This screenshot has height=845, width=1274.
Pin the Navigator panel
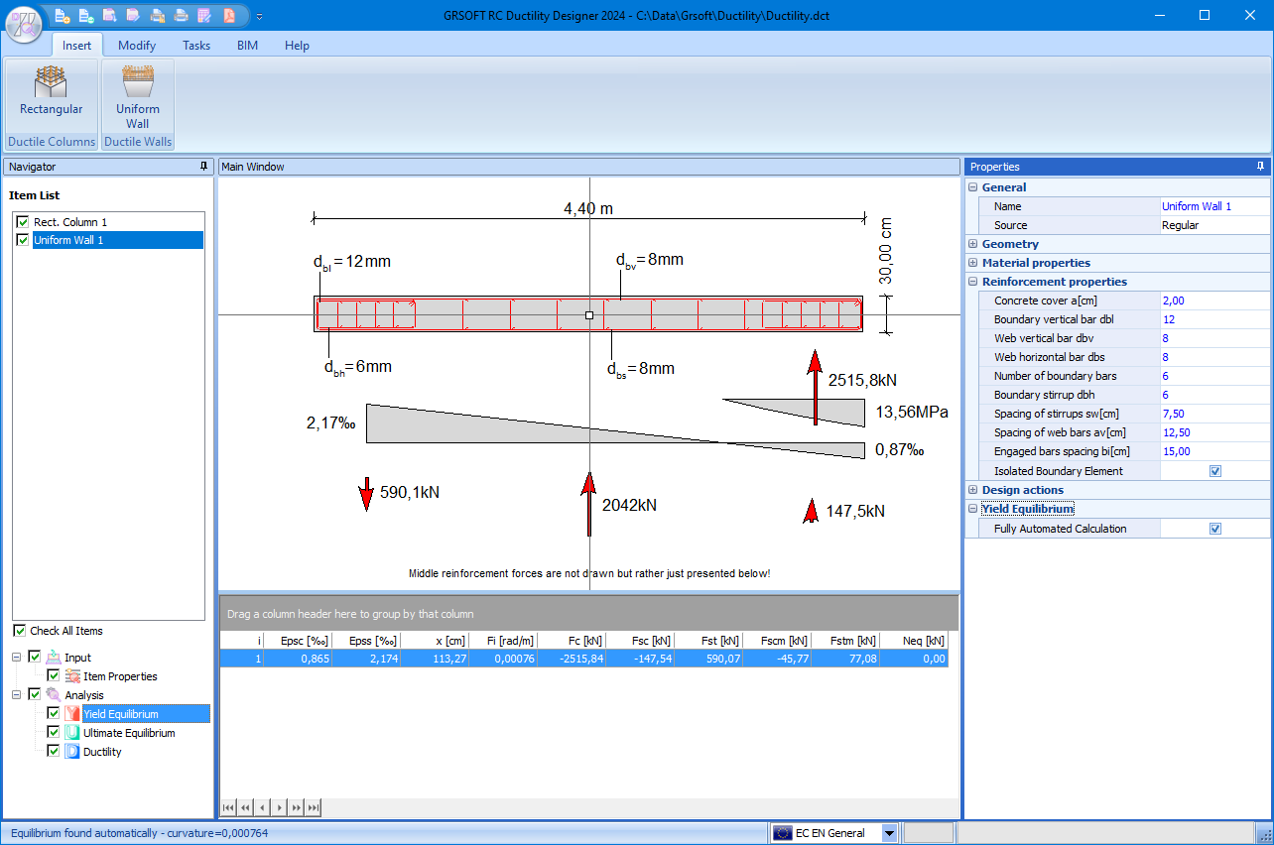pyautogui.click(x=203, y=167)
